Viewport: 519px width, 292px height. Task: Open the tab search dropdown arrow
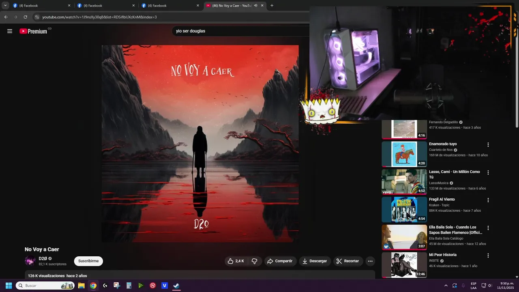(5, 6)
